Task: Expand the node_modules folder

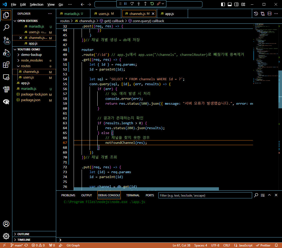Action: pyautogui.click(x=34, y=60)
